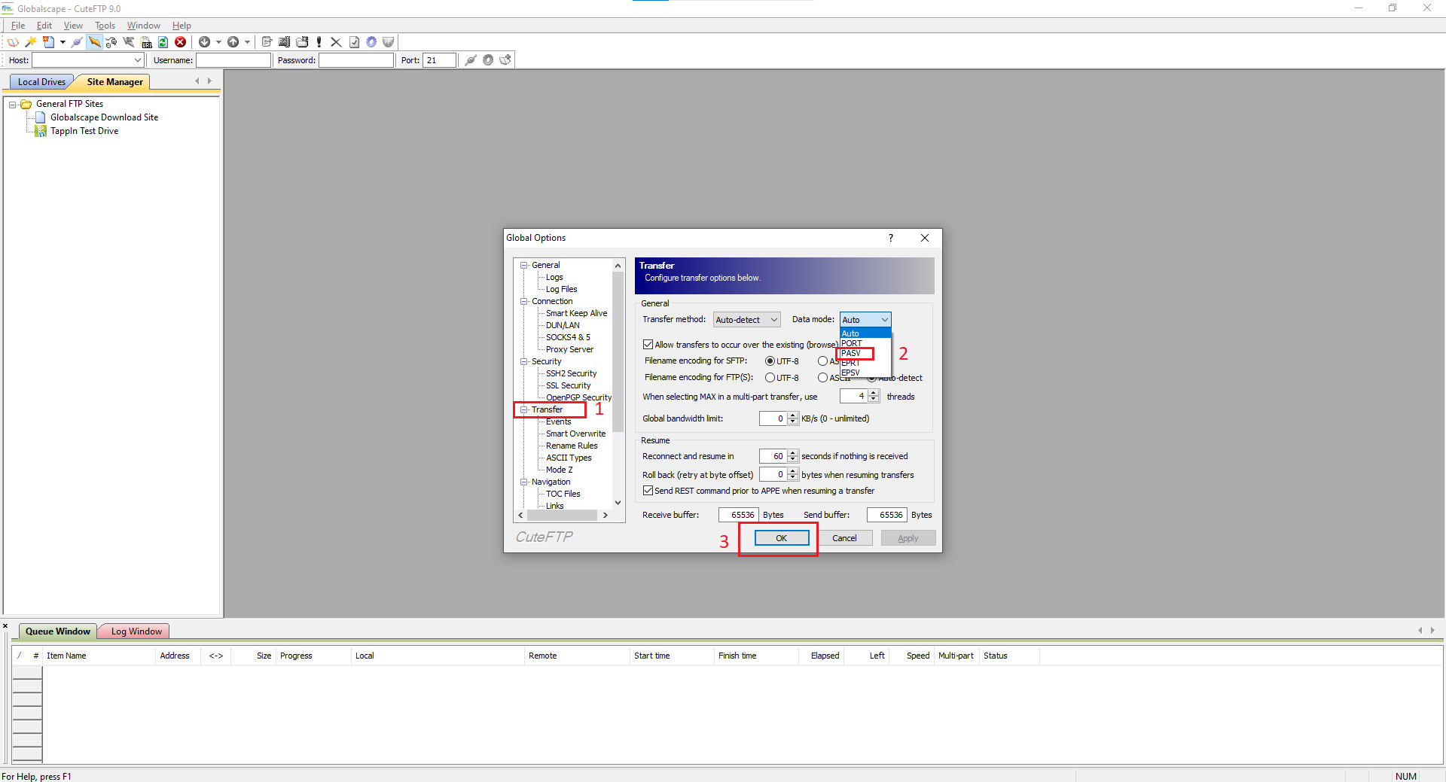Collapse the General FTP Sites tree
1446x782 pixels.
pos(13,105)
